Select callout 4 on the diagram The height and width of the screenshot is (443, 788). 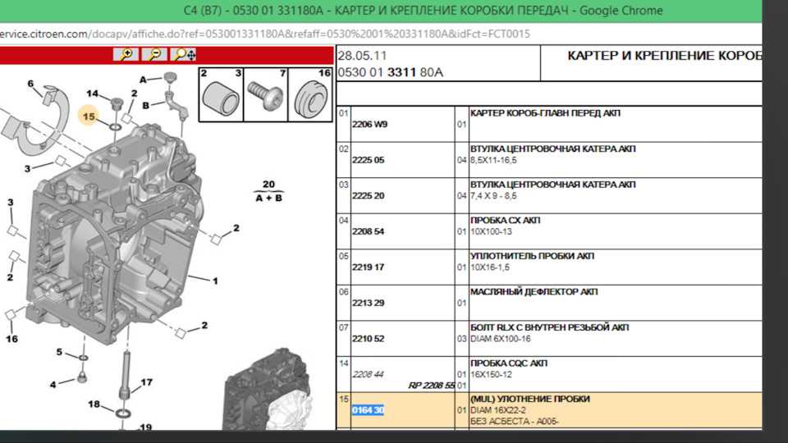click(x=53, y=385)
